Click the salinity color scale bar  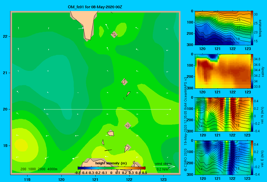(252, 71)
